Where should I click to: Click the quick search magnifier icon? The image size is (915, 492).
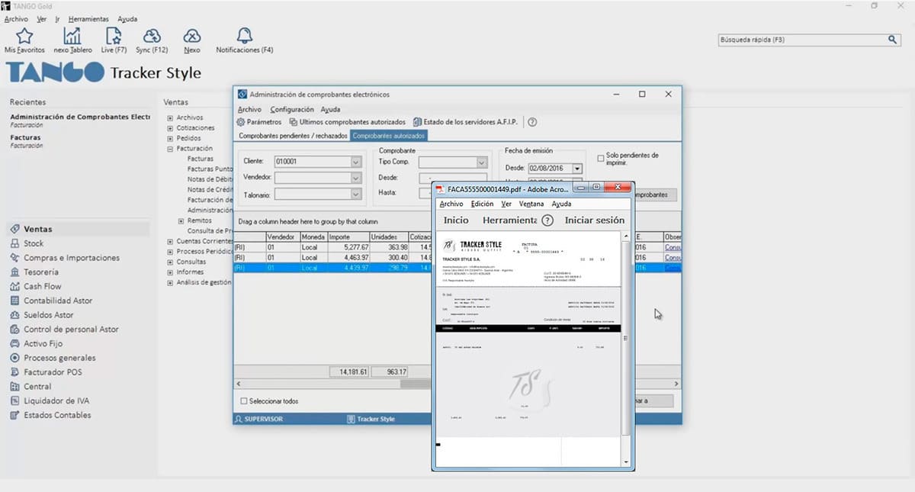pos(893,40)
